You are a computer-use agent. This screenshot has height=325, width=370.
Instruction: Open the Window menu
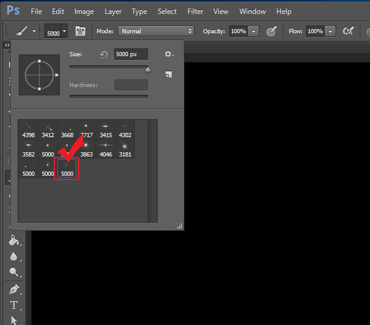[253, 11]
